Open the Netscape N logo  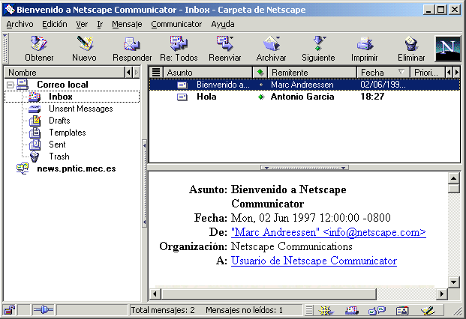448,49
